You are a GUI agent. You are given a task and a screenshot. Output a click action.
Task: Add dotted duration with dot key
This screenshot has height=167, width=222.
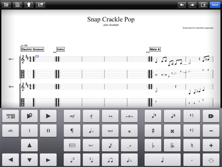click(192, 160)
